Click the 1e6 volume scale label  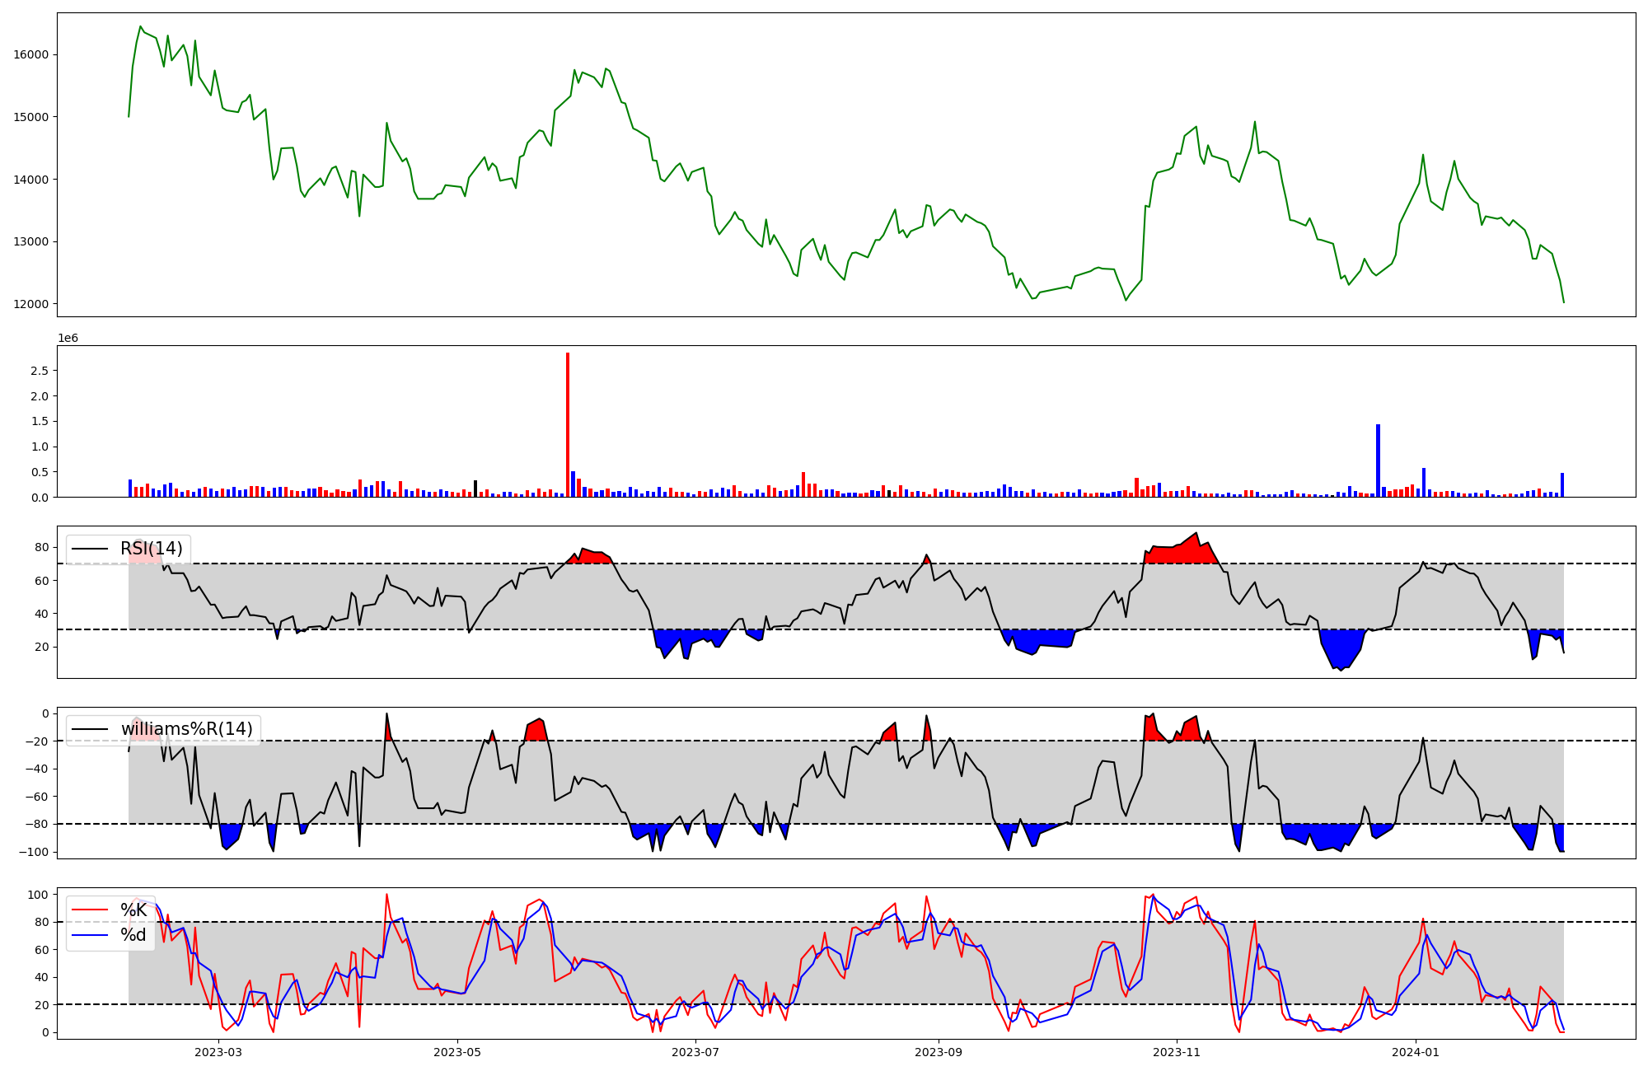coord(68,339)
